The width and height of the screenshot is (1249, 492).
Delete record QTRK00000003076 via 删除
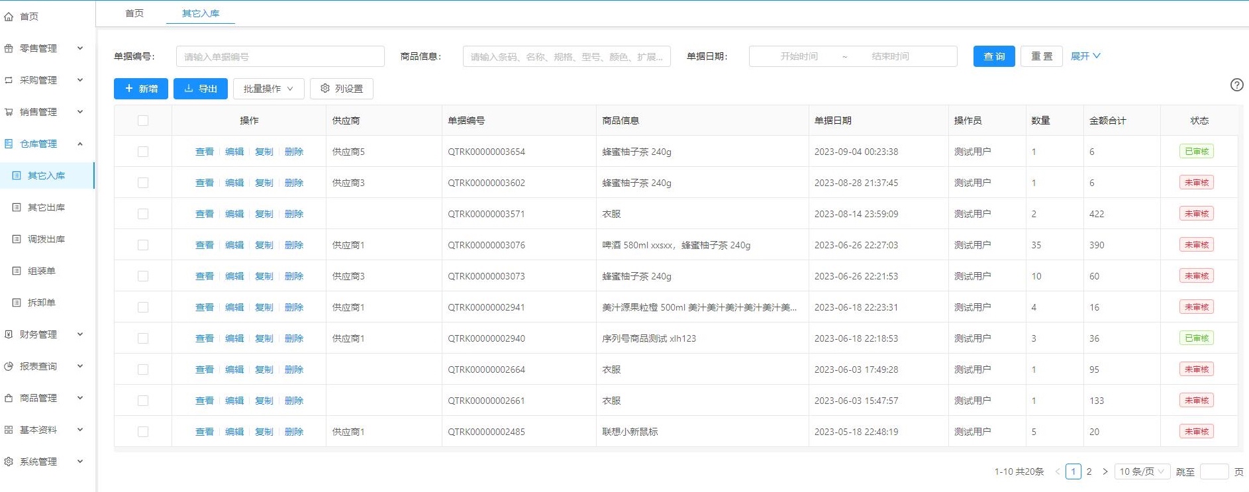pos(294,245)
